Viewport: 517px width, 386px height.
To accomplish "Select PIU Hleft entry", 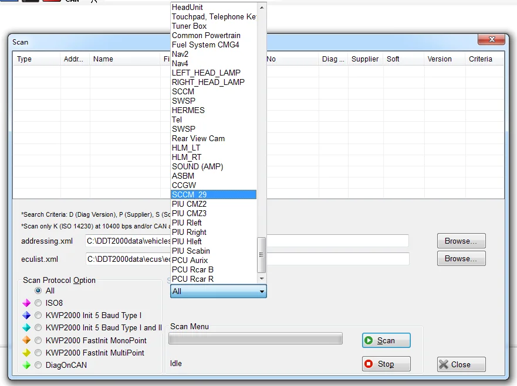I will click(214, 241).
